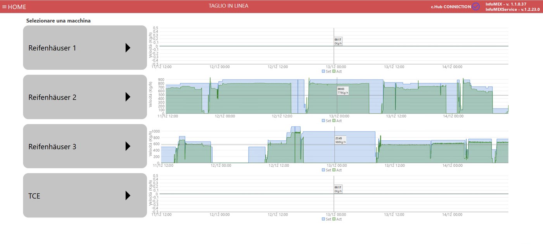This screenshot has height=245, width=543.
Task: Click the arrow icon on TCE
Action: coord(128,195)
